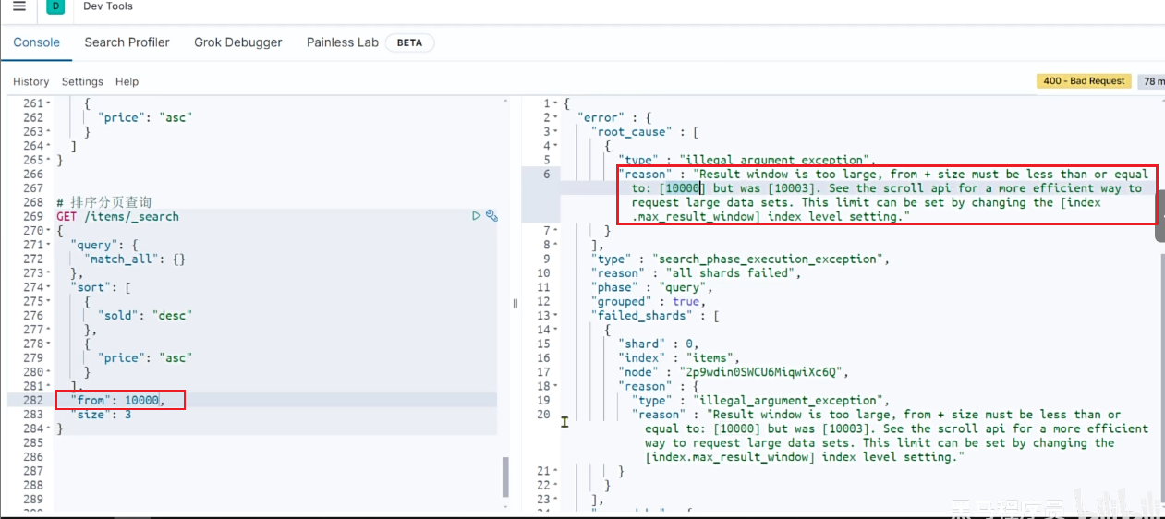Switch to the Search Profiler tab

pos(127,42)
